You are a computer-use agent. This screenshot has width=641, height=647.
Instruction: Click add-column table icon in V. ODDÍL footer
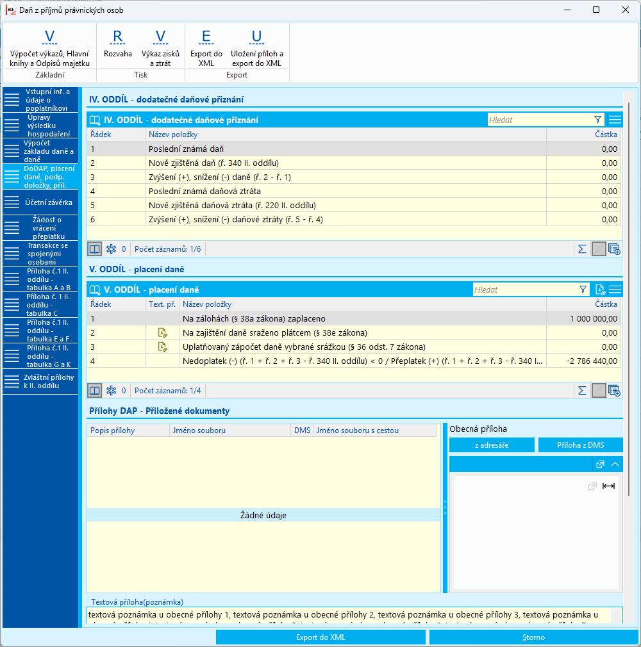click(614, 390)
